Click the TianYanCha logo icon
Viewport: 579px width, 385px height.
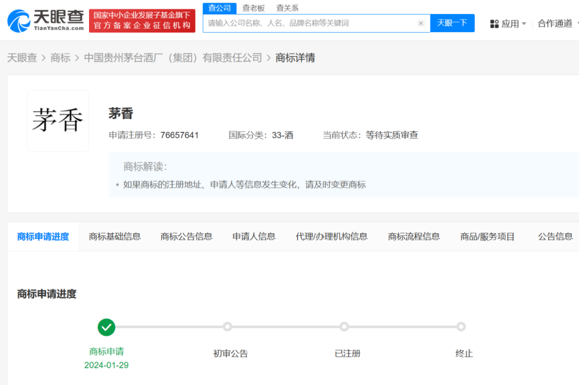pyautogui.click(x=19, y=20)
